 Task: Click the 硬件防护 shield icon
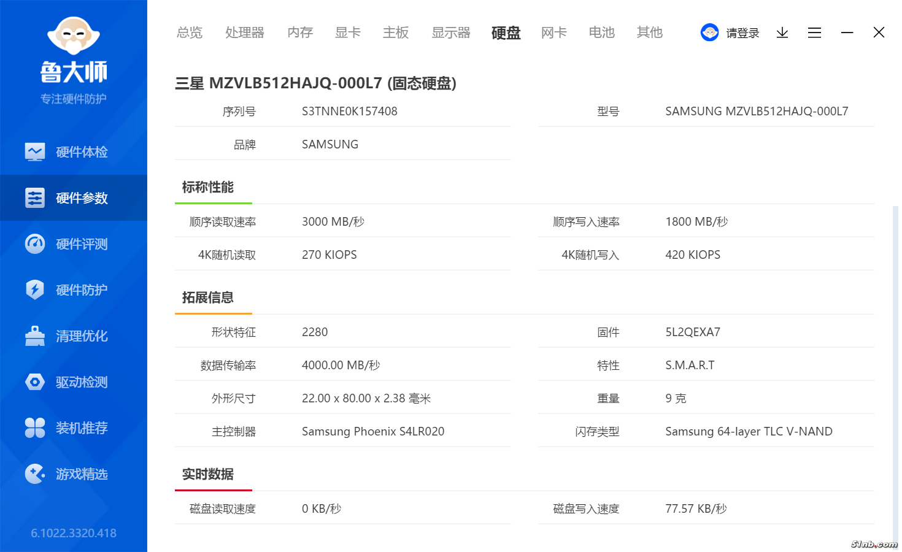point(35,289)
